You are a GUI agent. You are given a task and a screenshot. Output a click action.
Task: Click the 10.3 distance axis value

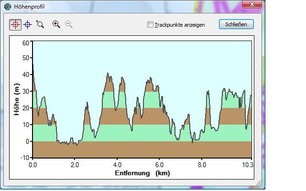(x=248, y=165)
